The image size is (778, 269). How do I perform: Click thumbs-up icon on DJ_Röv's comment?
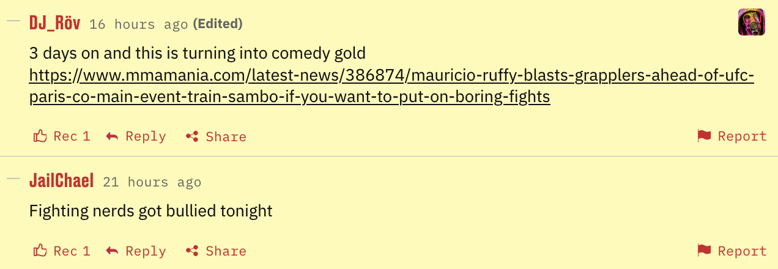(x=40, y=136)
